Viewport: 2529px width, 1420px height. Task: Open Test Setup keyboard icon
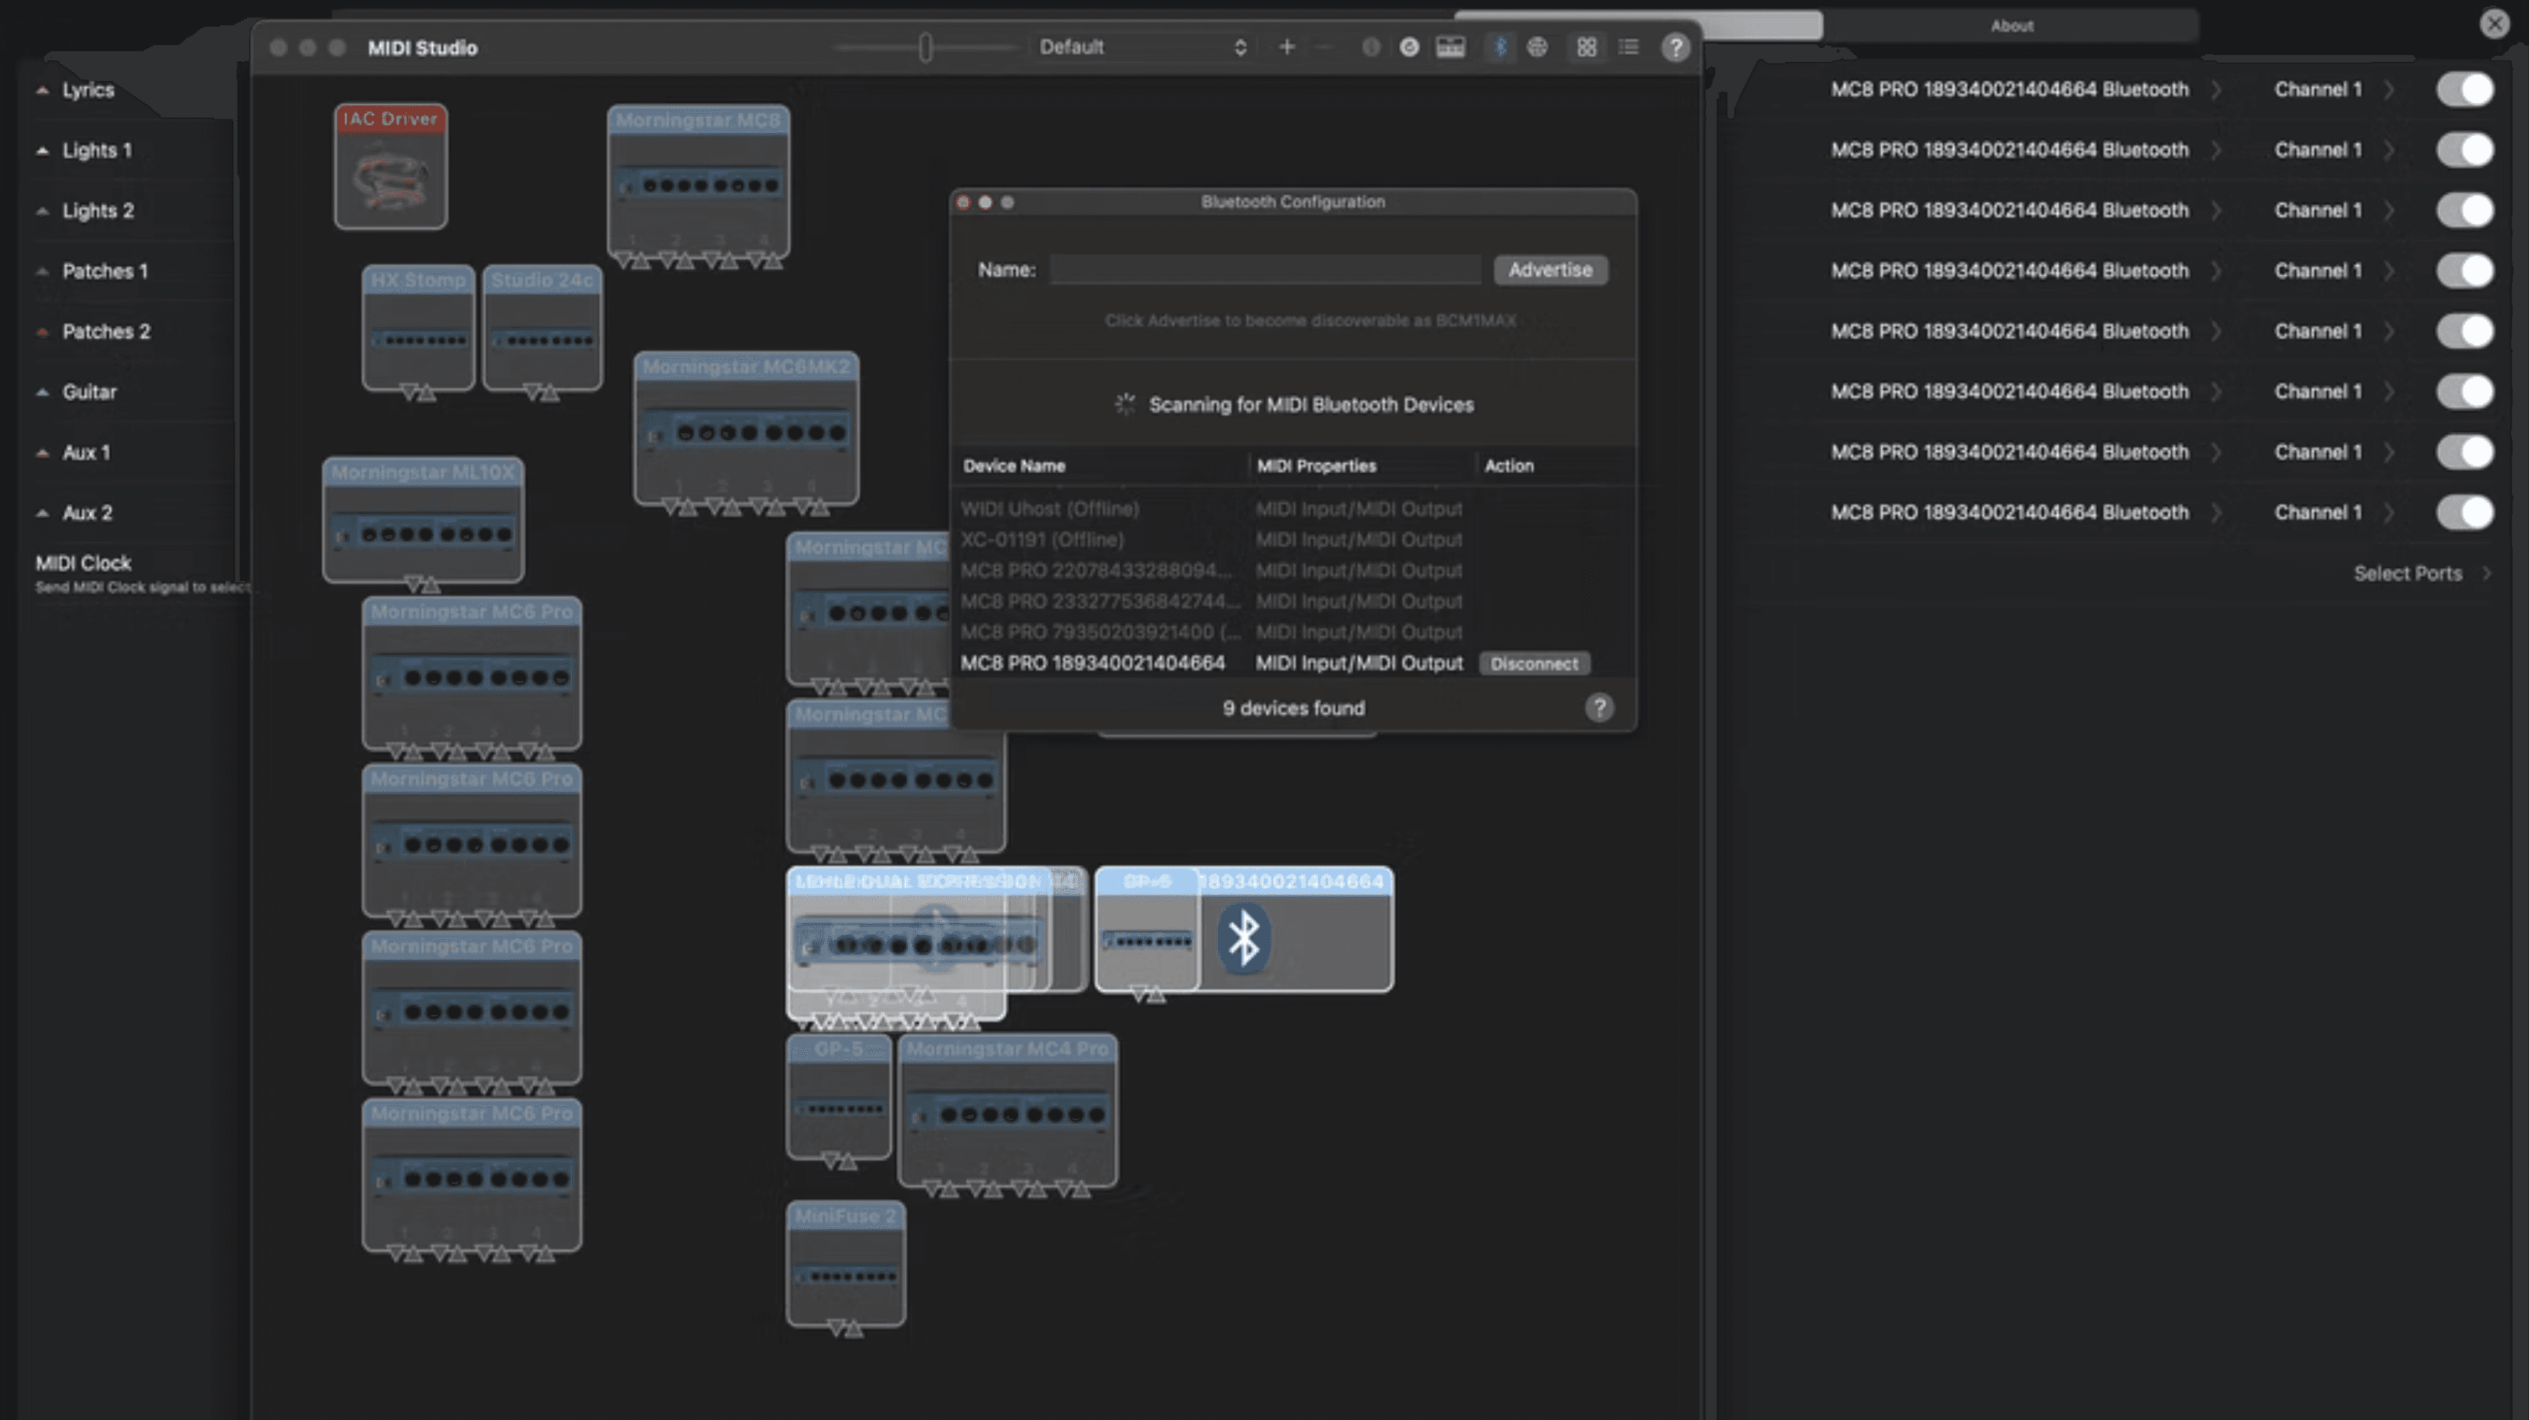(1450, 47)
